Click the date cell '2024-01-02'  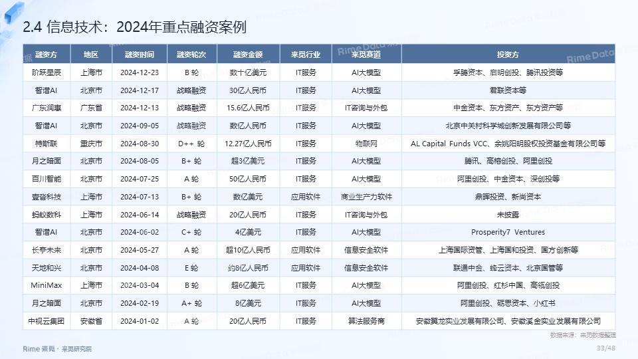[140, 322]
